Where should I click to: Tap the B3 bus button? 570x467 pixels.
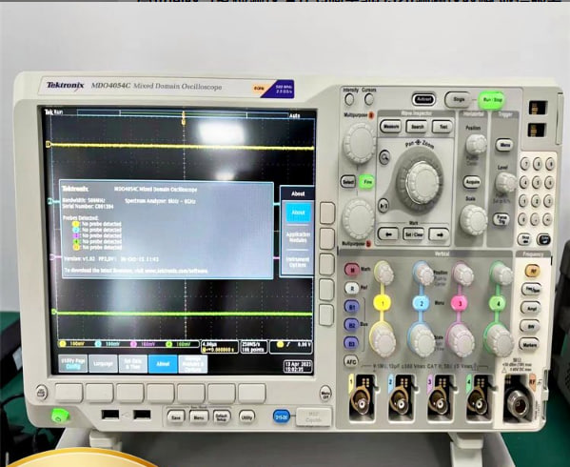point(351,343)
